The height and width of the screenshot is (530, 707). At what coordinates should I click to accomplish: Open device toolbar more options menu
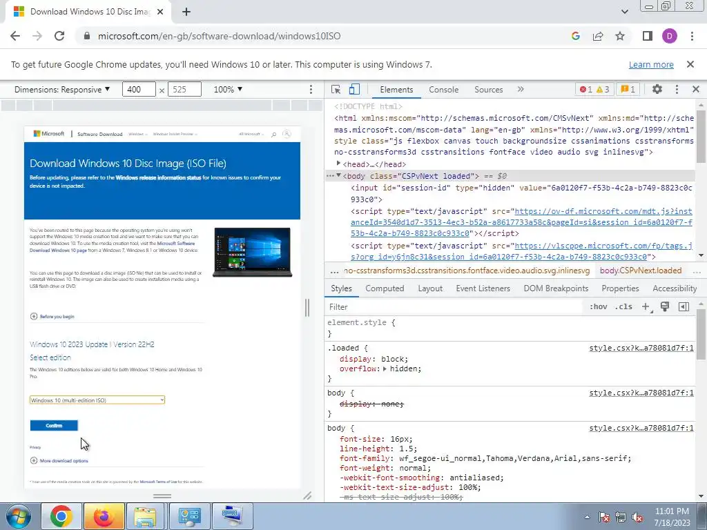[311, 89]
